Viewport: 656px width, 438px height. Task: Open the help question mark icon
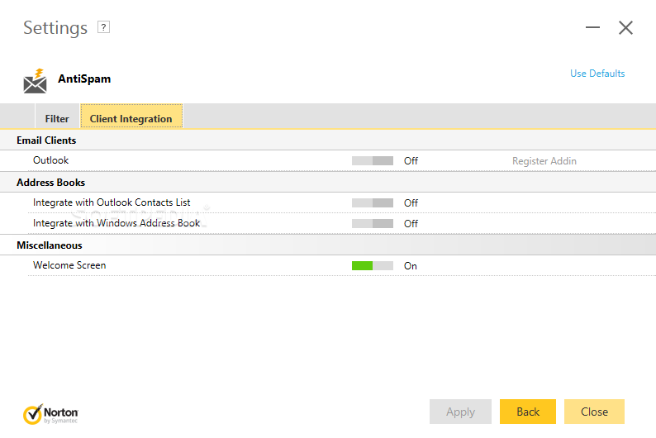103,27
